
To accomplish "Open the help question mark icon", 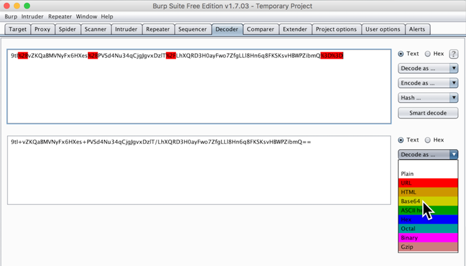I will (x=453, y=54).
